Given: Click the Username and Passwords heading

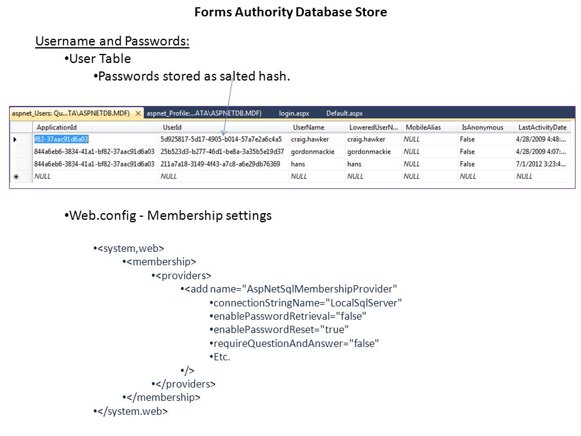Looking at the screenshot, I should click(x=113, y=41).
